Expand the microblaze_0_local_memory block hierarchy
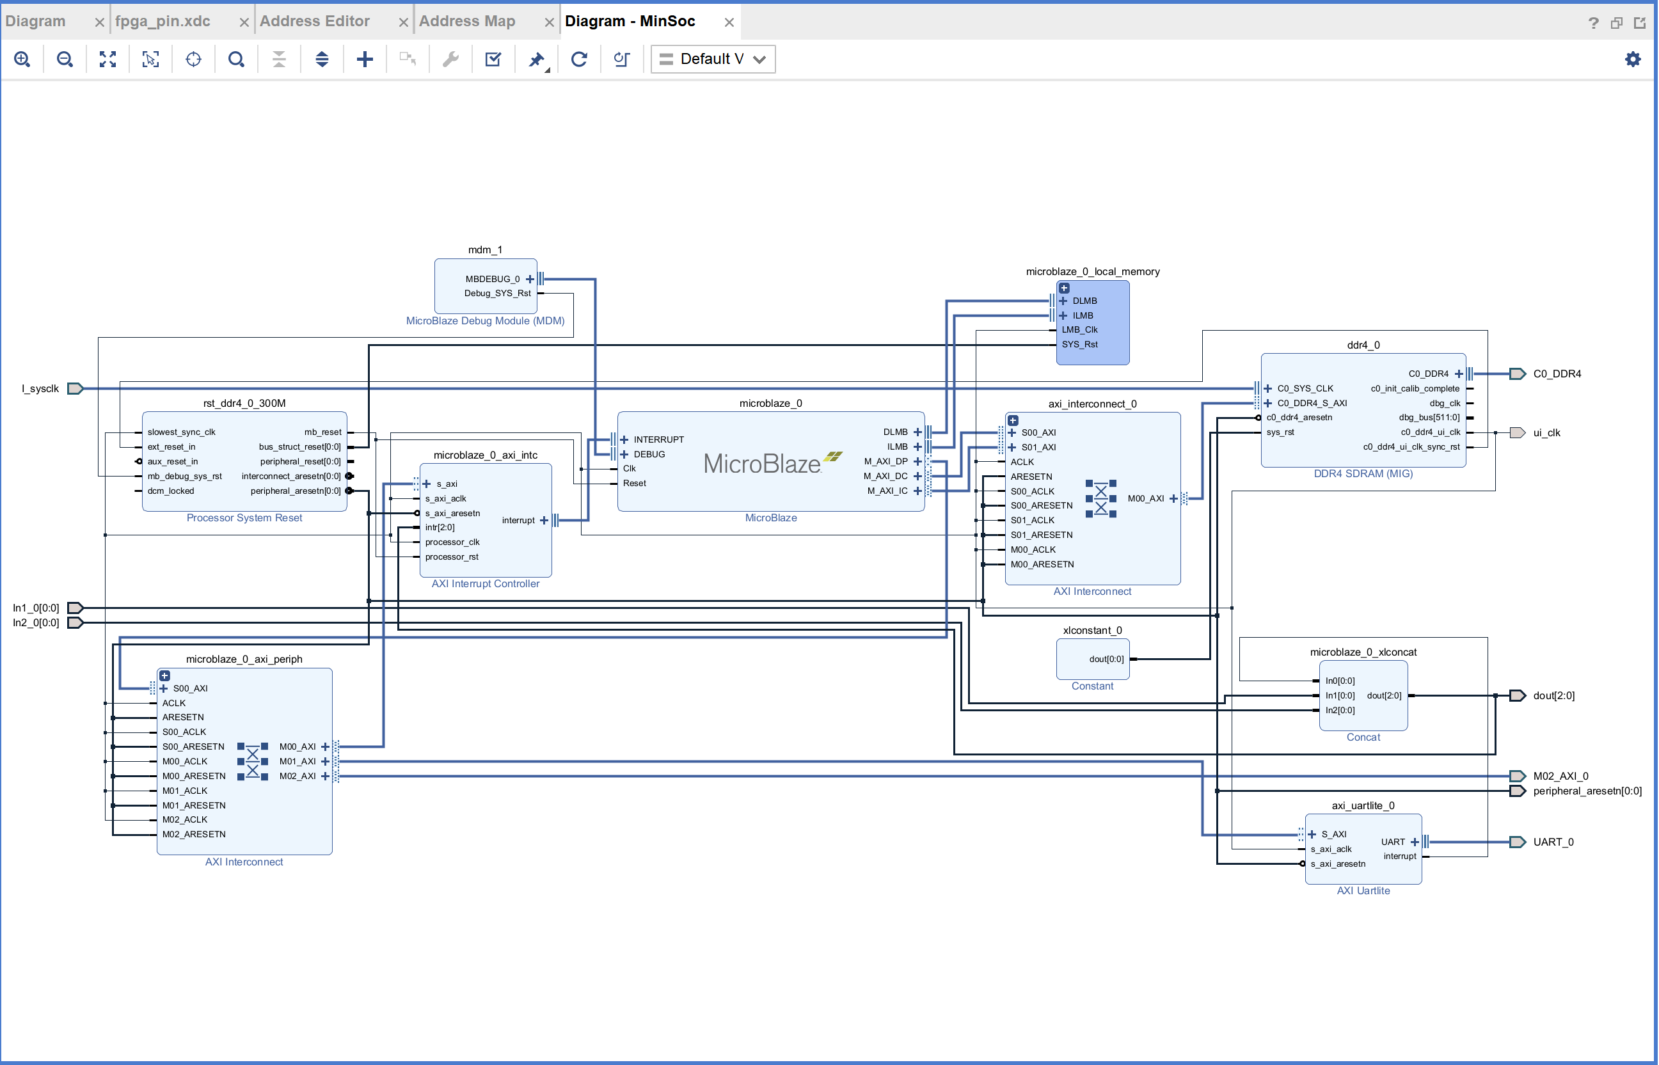Viewport: 1659px width, 1065px height. (1065, 288)
